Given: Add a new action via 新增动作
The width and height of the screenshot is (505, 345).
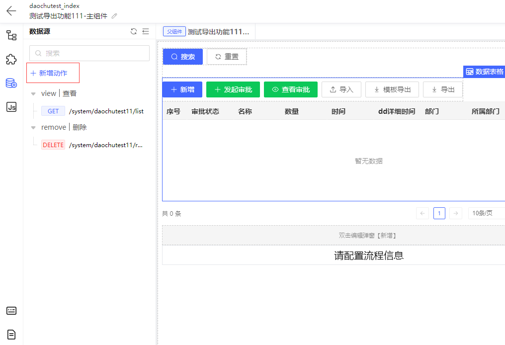Looking at the screenshot, I should [x=49, y=73].
